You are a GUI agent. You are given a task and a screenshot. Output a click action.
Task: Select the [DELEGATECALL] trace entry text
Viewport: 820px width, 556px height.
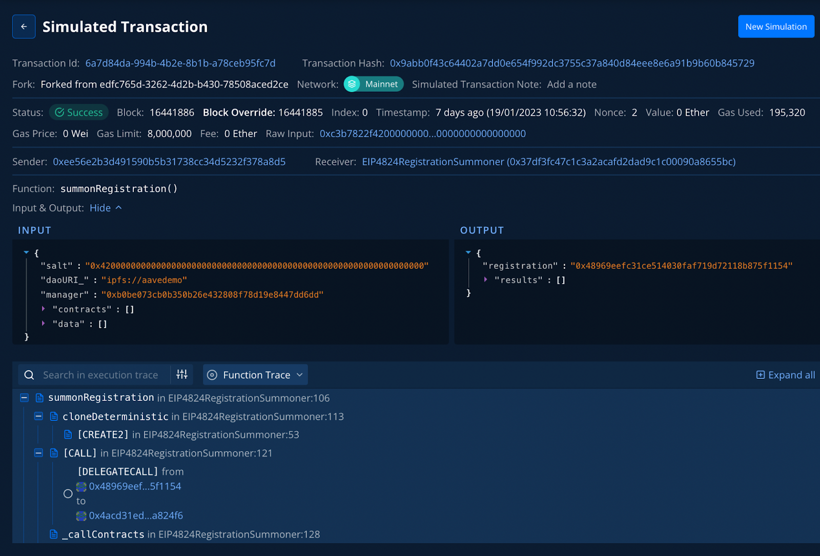pyautogui.click(x=118, y=472)
